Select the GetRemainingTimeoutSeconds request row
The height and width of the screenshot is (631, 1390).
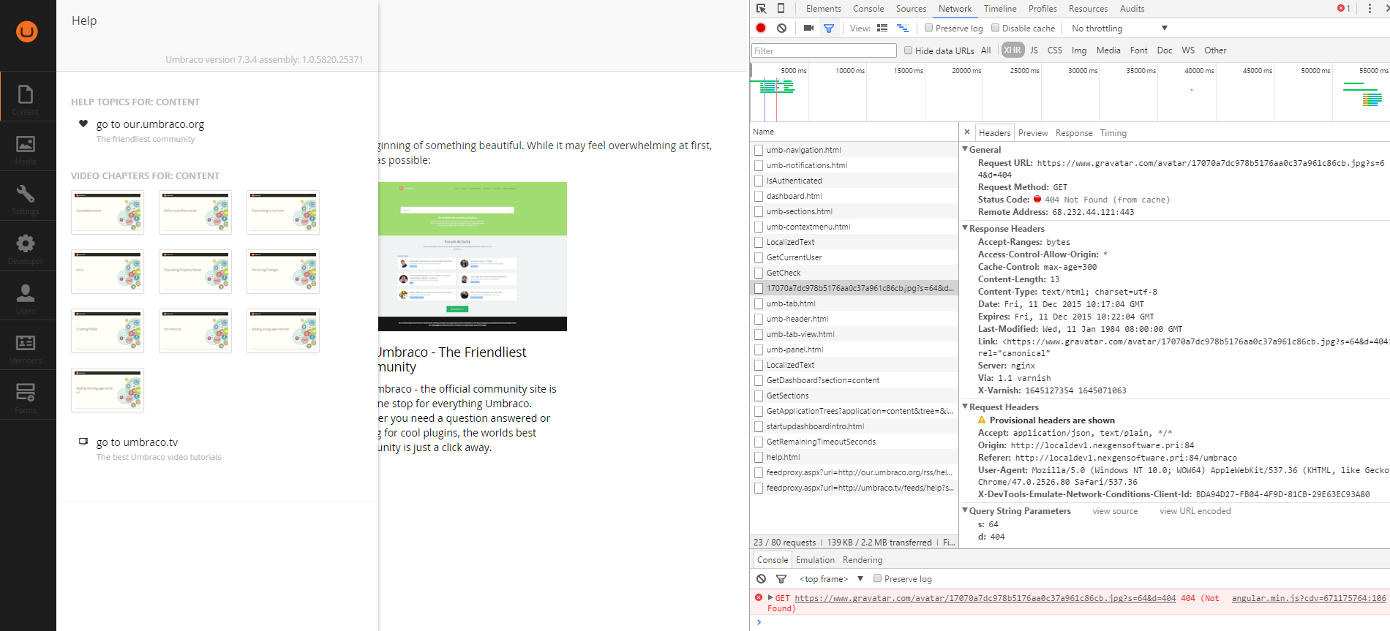(854, 442)
